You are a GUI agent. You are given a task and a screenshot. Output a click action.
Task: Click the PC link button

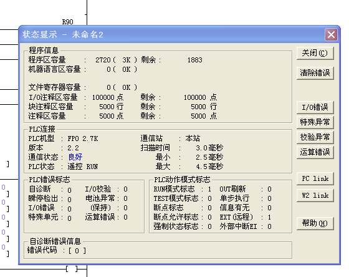pyautogui.click(x=315, y=178)
